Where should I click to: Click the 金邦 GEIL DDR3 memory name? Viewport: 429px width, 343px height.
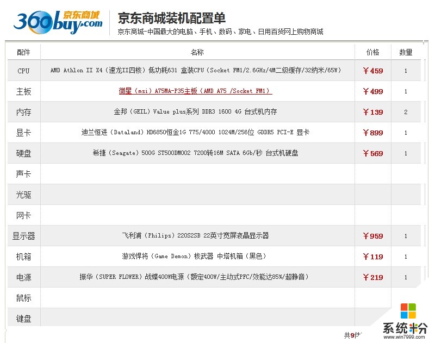point(195,111)
